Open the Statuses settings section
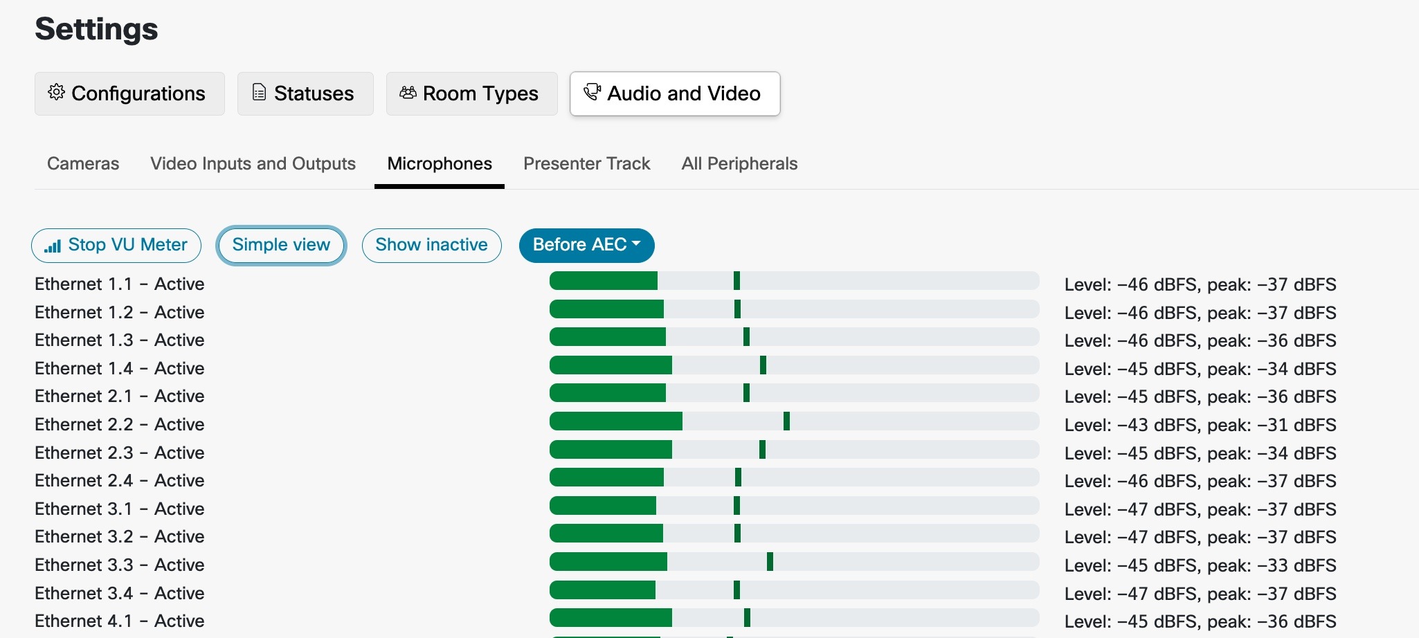Image resolution: width=1419 pixels, height=638 pixels. coord(305,93)
